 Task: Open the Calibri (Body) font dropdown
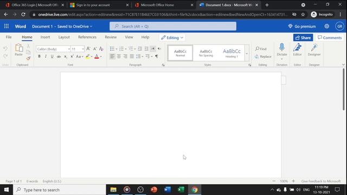coord(69,49)
